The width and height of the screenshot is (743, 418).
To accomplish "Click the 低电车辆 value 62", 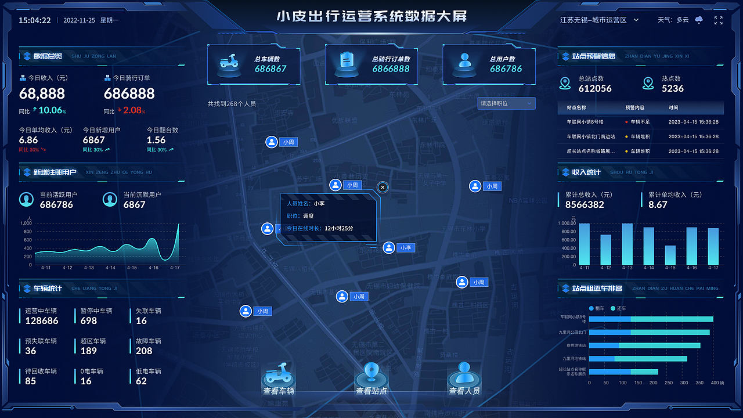I will [x=141, y=381].
